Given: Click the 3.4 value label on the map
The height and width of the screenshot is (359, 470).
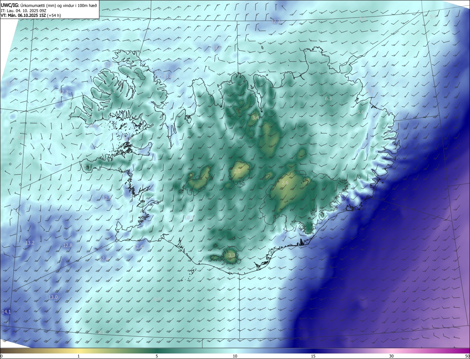Looking at the screenshot, I should (256, 117).
